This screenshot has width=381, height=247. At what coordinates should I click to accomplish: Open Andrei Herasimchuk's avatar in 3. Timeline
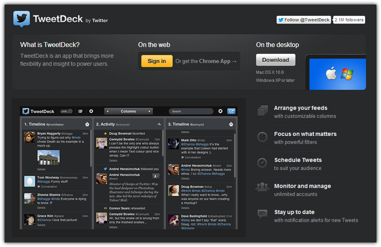(x=174, y=169)
